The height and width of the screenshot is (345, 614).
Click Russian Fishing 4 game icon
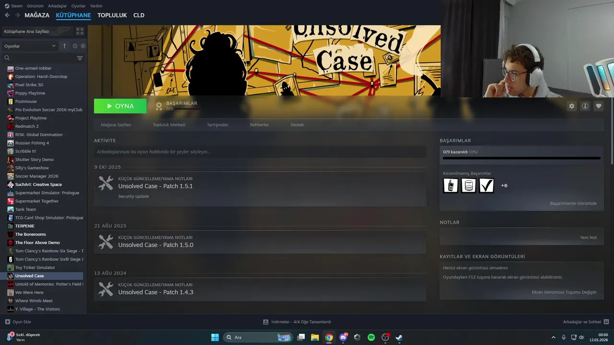[11, 143]
